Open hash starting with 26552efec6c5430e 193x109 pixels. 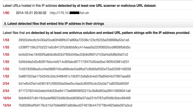tap(74, 40)
